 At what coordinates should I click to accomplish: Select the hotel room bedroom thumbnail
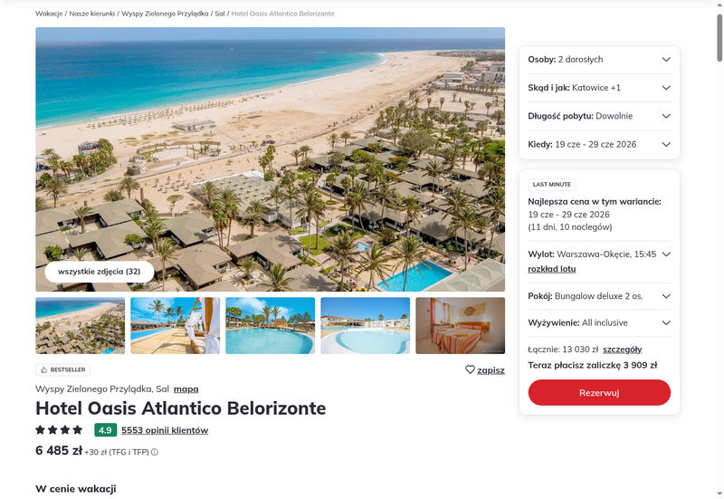pyautogui.click(x=461, y=326)
